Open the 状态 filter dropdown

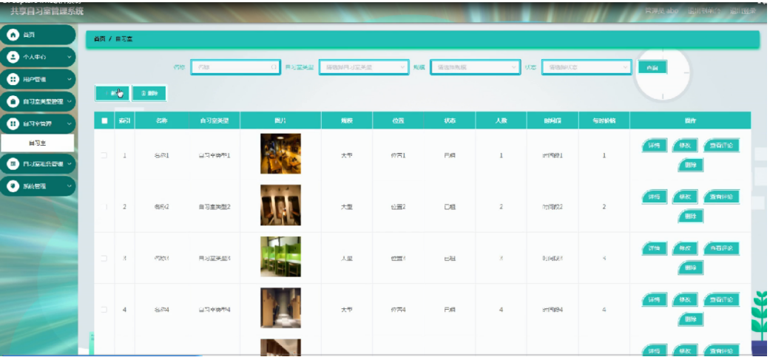[x=587, y=67]
